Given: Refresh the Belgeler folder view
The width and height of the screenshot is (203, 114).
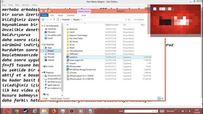Looking at the screenshot, I should (129, 20).
